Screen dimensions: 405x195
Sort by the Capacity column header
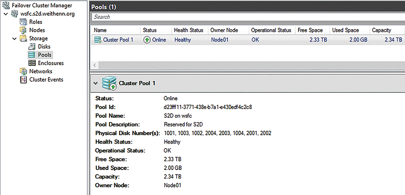387,30
